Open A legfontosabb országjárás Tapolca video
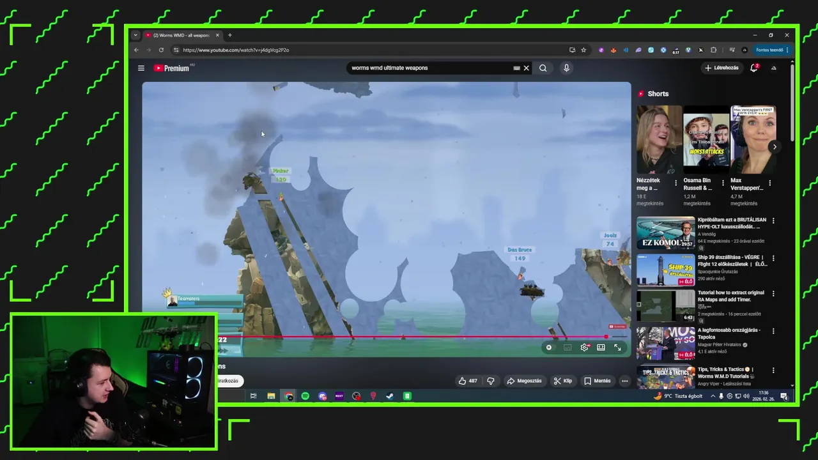The width and height of the screenshot is (818, 460). tap(665, 344)
